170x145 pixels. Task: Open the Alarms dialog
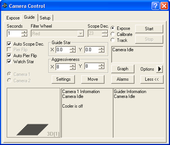click(x=123, y=79)
